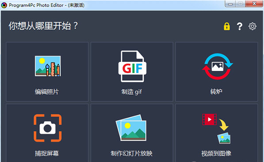Minimize the Program4Pc Photo Editor window

230,4
